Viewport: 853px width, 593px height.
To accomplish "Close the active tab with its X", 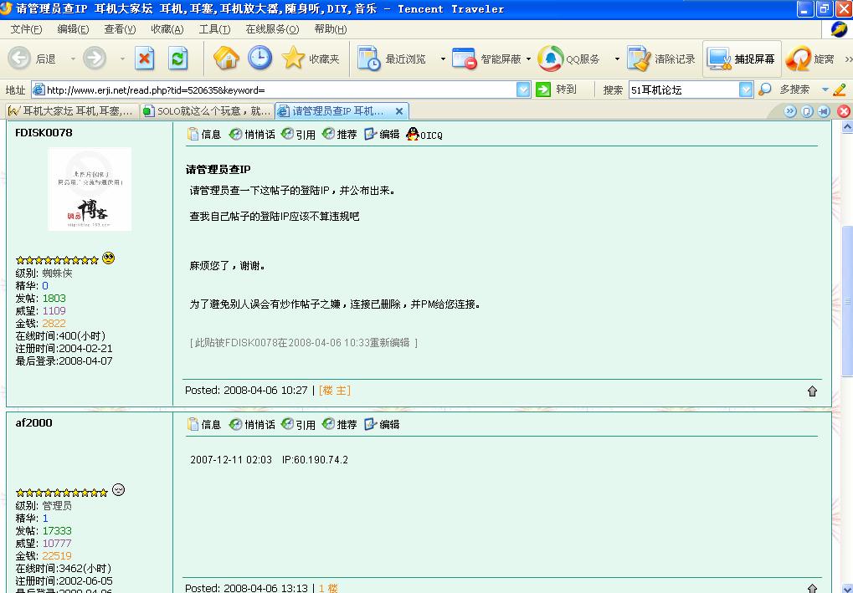I will click(398, 111).
